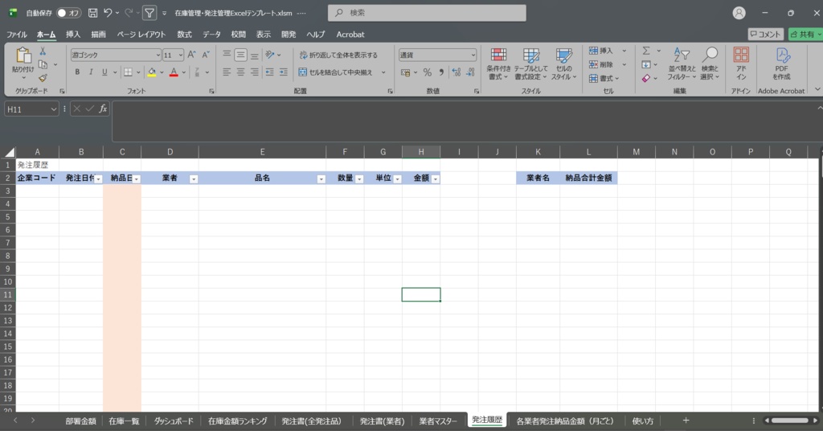Switch to 業者マスター sheet tab

coord(438,421)
